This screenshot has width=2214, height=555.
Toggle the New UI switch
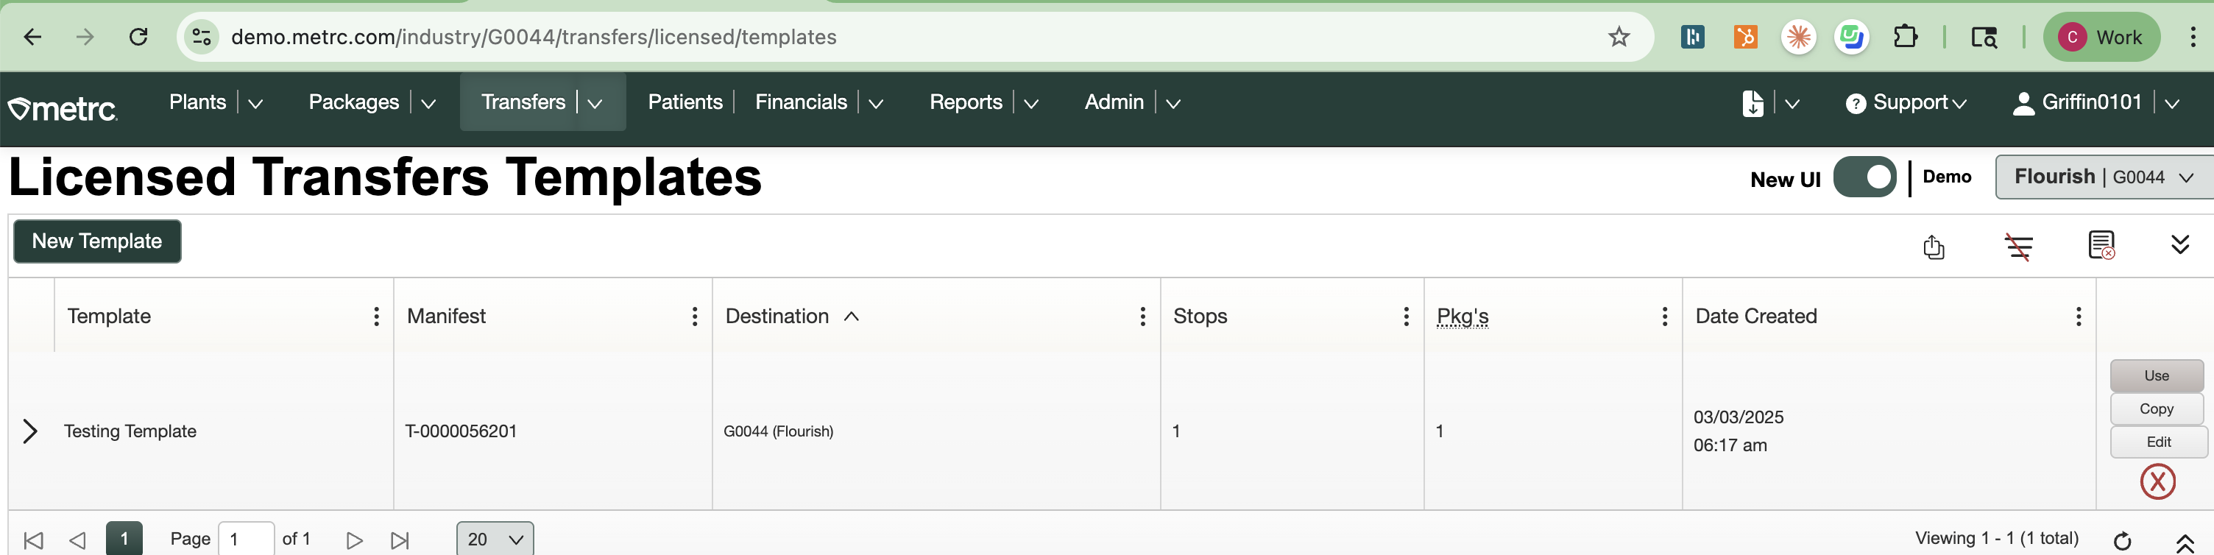tap(1864, 177)
